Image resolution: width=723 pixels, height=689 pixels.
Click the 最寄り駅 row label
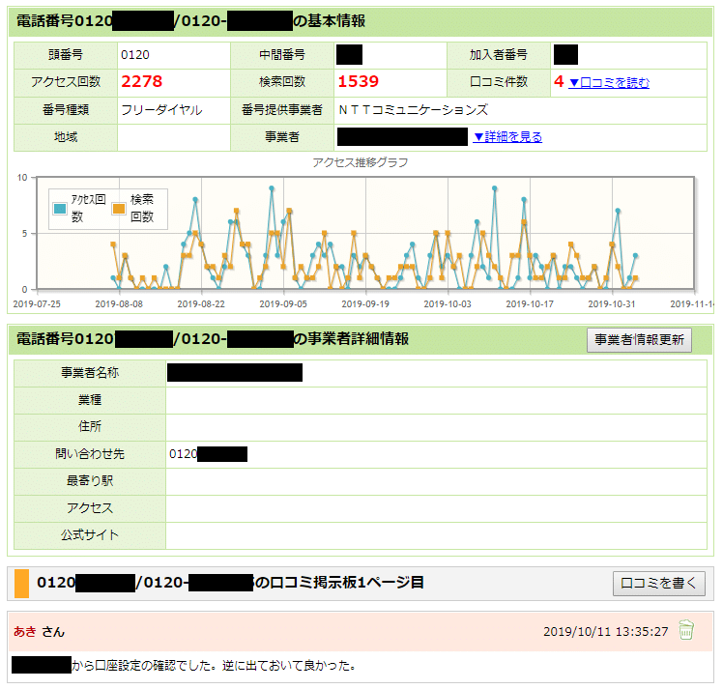pyautogui.click(x=90, y=481)
